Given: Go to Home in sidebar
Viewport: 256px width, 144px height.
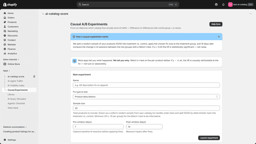Looking at the screenshot, I should point(11,13).
